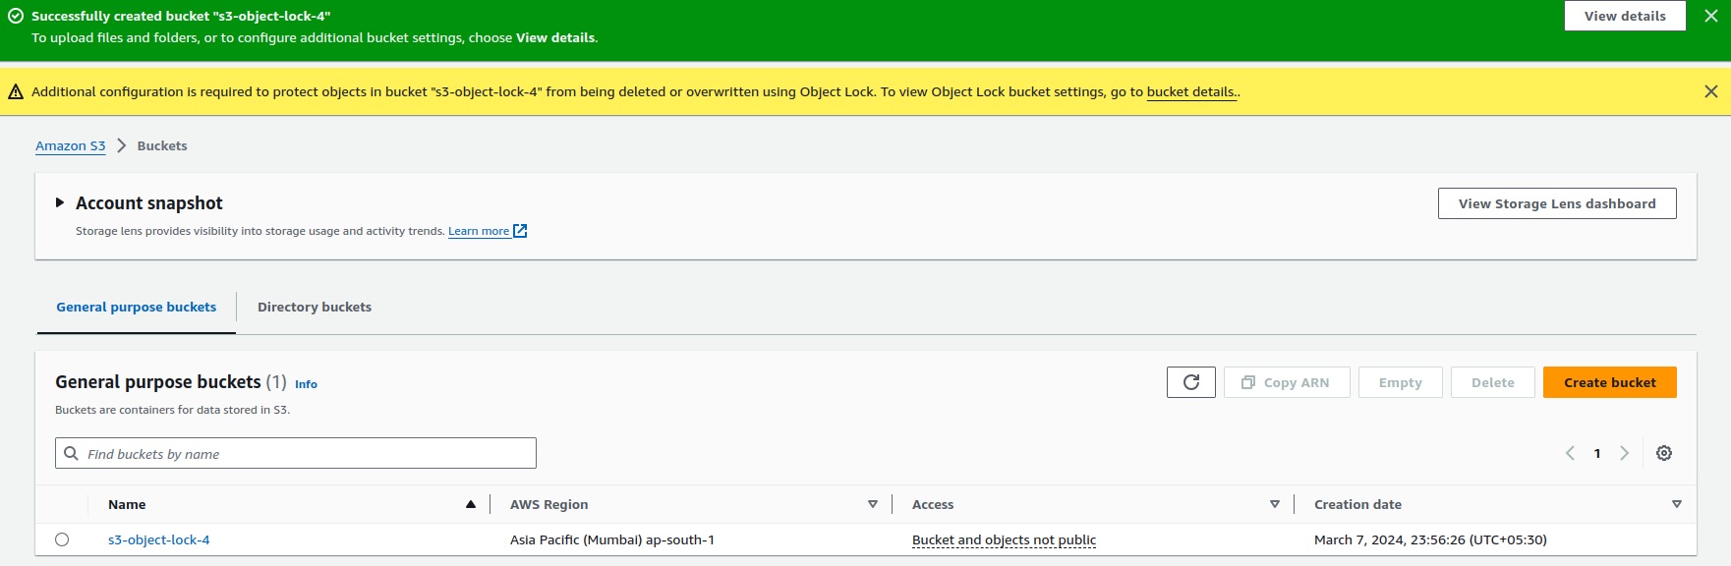Click the Find buckets by name field
Image resolution: width=1731 pixels, height=566 pixels.
[x=305, y=453]
